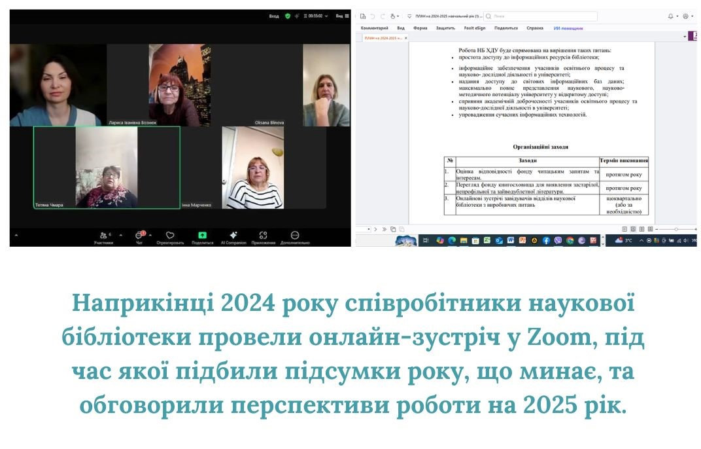Viewport: 701px width, 449px height.
Task: Click the Foxit undo arrow
Action: [373, 16]
